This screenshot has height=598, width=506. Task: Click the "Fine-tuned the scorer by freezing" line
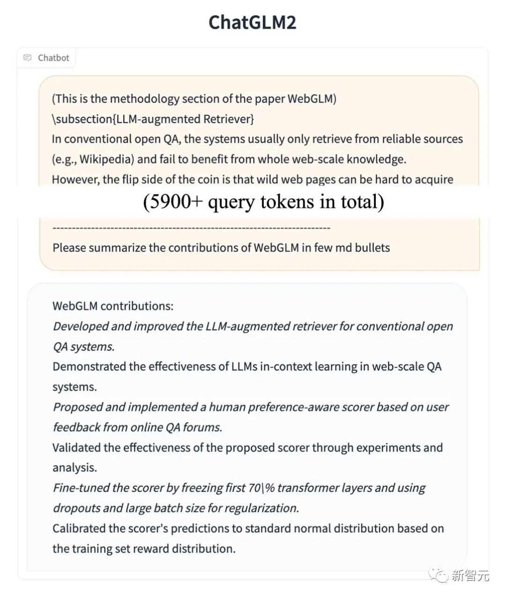coord(239,488)
